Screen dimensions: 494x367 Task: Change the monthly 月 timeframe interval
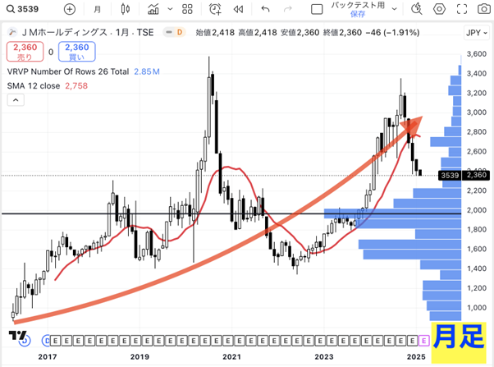[98, 9]
